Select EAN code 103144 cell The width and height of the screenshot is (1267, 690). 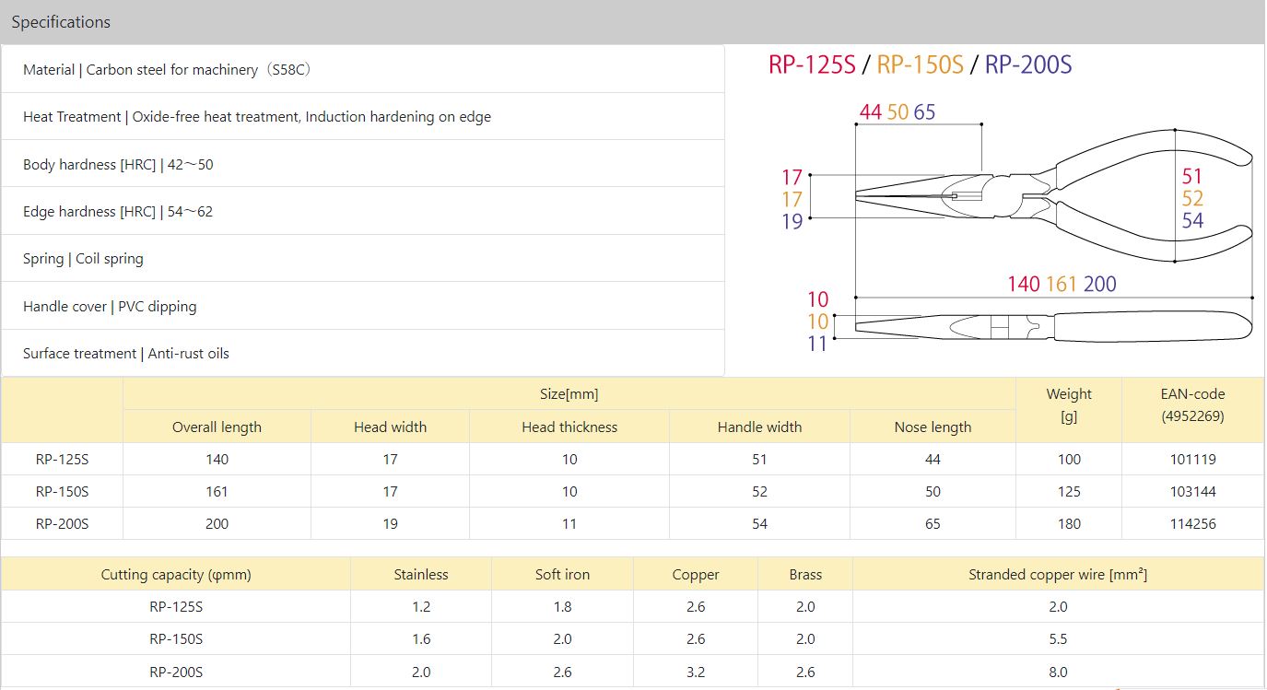click(x=1192, y=492)
